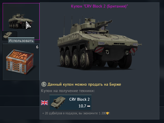Click the purple coupon title in tooltip
This screenshot has width=164, height=123.
coord(99,6)
